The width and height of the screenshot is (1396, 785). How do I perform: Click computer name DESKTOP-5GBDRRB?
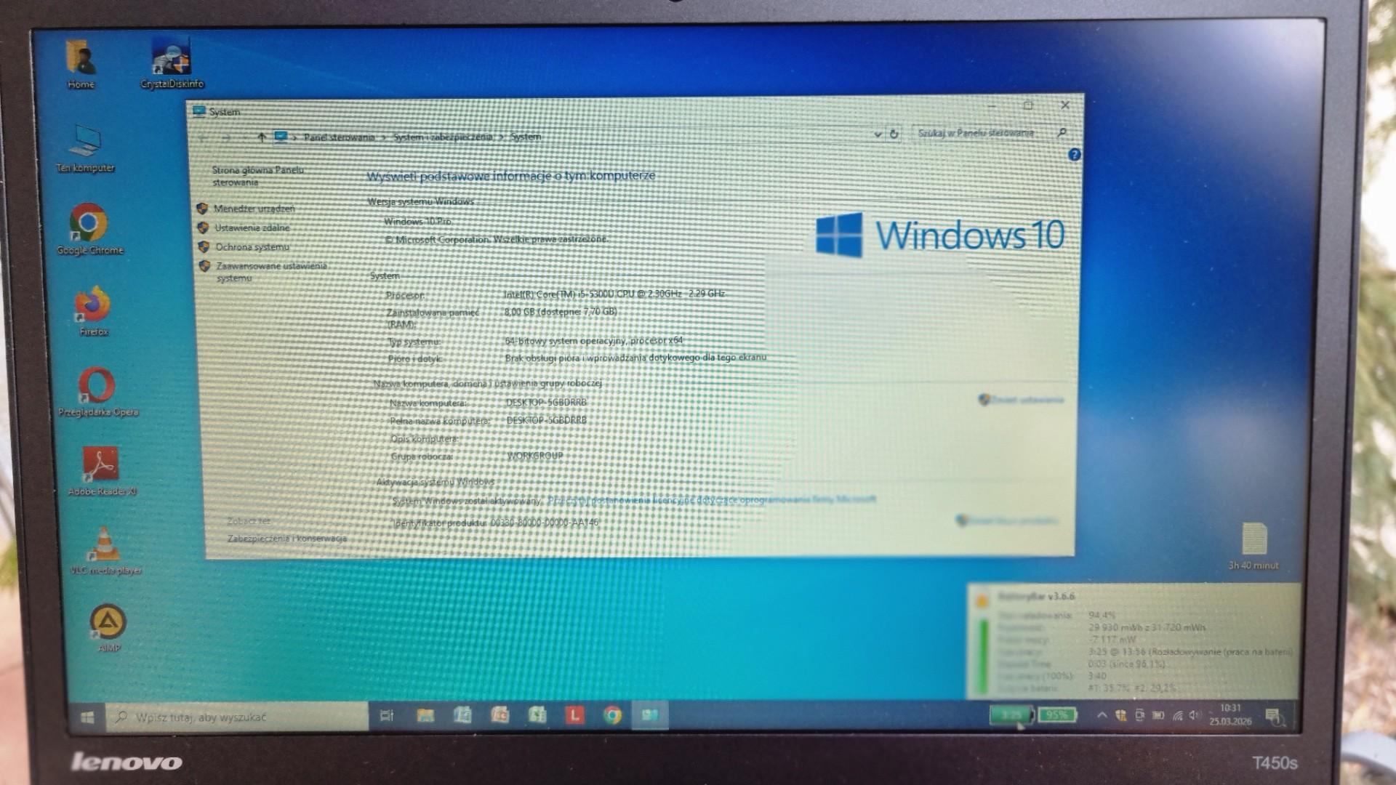(546, 402)
